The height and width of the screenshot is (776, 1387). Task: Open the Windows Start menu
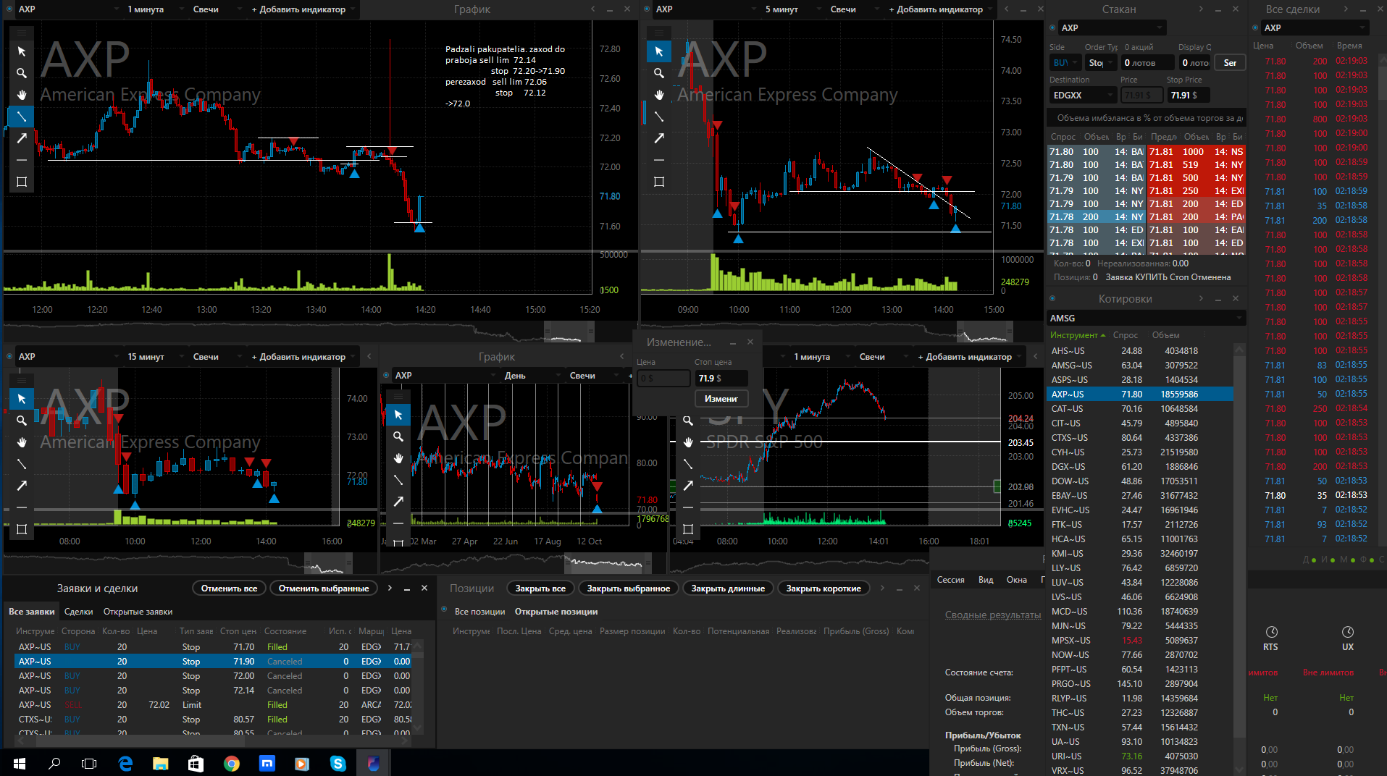[x=20, y=763]
